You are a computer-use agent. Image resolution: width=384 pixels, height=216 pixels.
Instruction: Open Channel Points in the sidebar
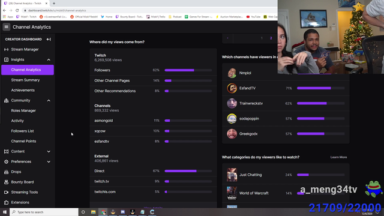click(x=23, y=142)
